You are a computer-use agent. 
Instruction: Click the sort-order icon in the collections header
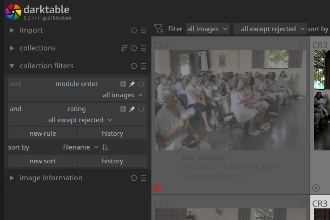click(124, 48)
